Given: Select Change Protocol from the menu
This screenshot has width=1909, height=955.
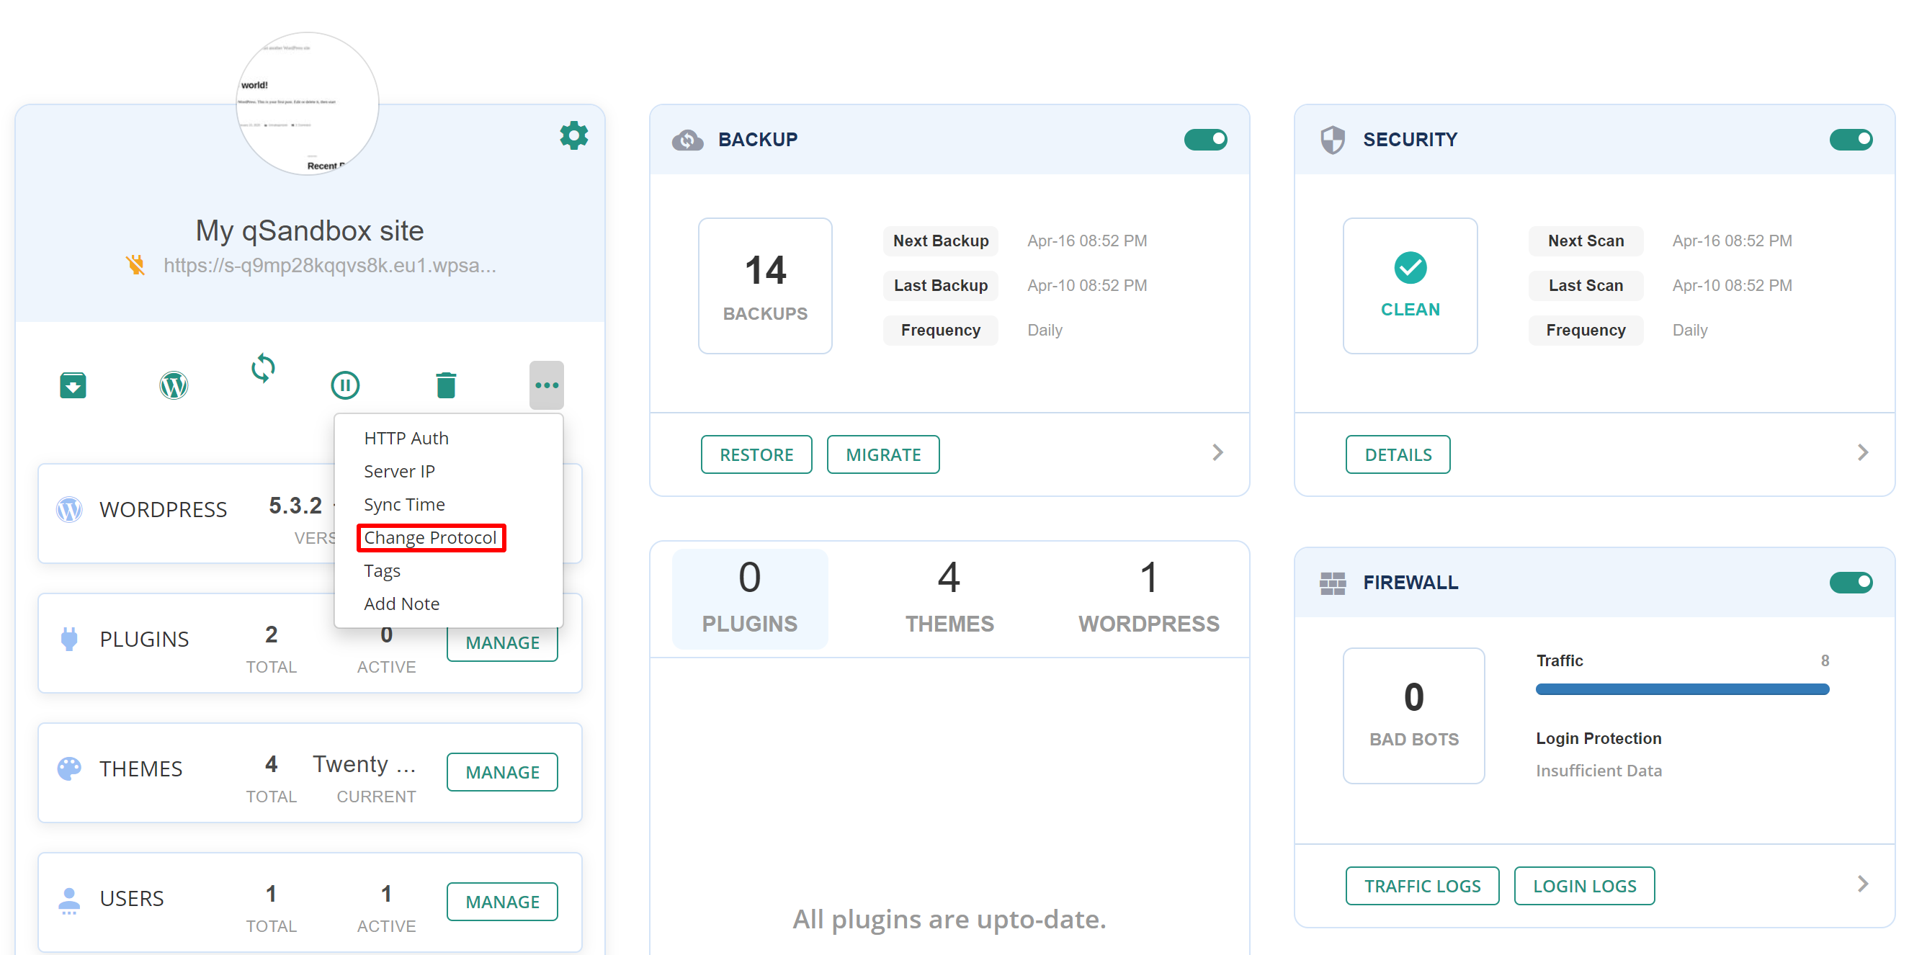Looking at the screenshot, I should click(430, 537).
